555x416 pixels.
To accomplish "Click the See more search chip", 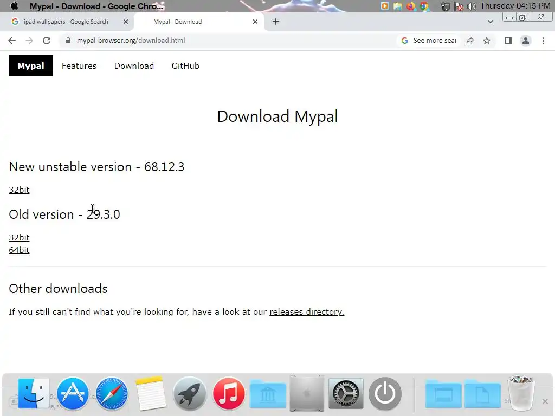I will (x=429, y=40).
